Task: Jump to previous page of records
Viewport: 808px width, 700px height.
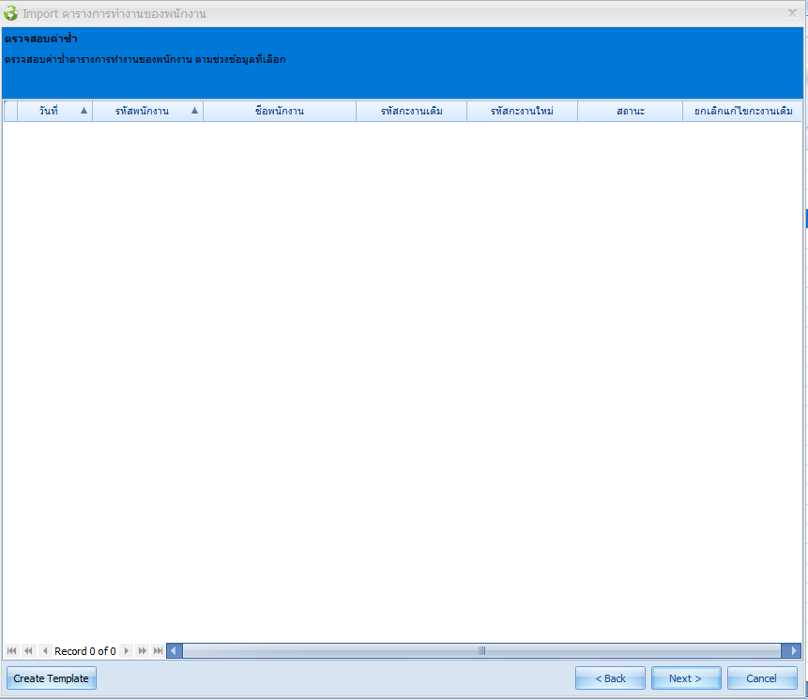Action: coord(28,650)
